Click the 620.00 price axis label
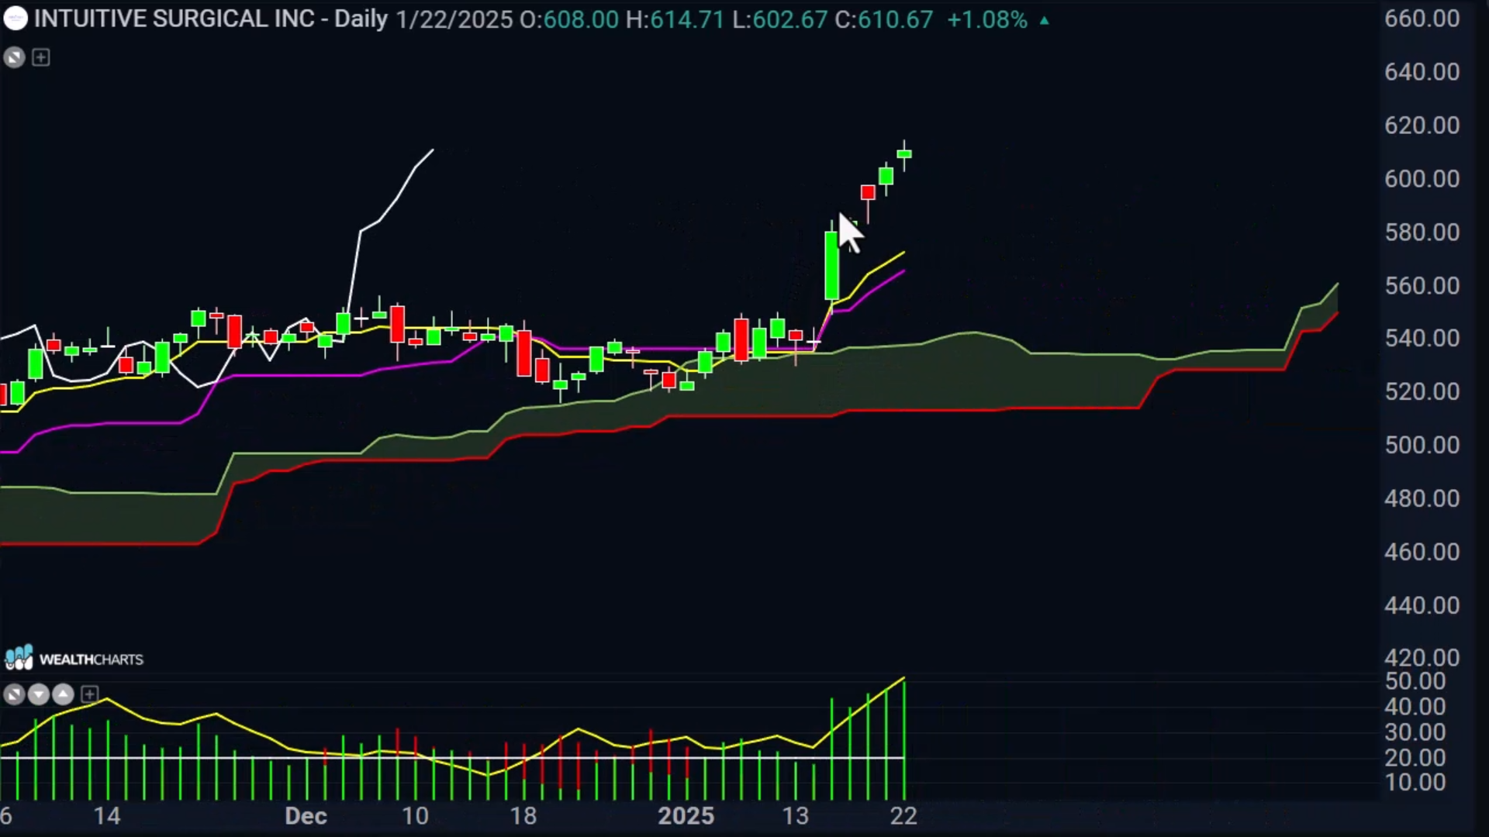The height and width of the screenshot is (837, 1489). point(1422,126)
